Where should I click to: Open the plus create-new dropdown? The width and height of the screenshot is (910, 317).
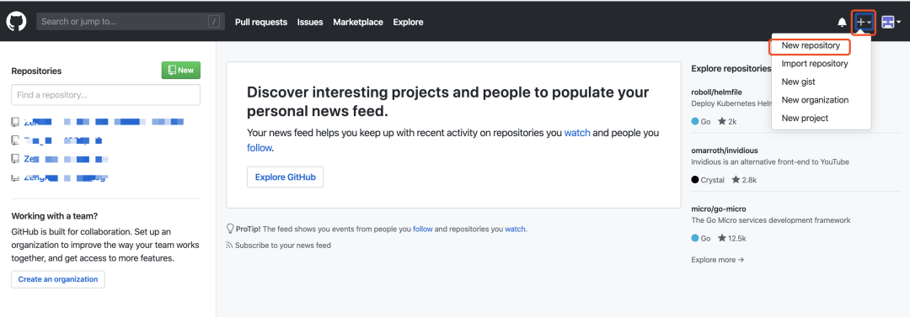coord(864,23)
